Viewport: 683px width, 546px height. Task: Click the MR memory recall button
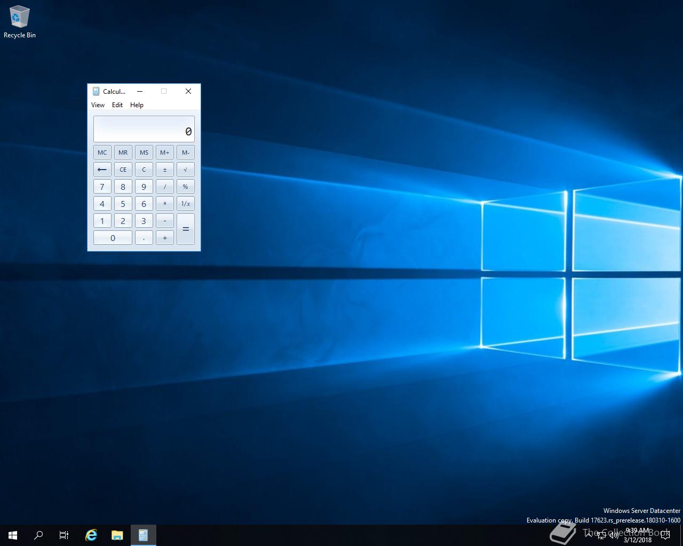(123, 152)
